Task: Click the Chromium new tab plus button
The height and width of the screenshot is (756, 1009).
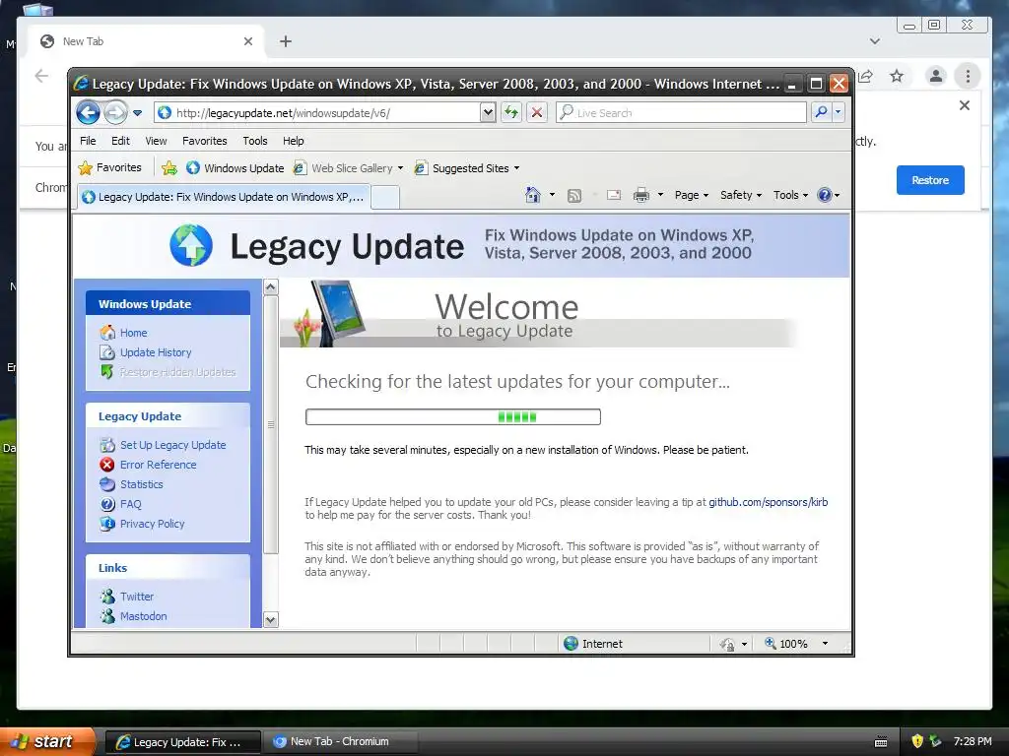Action: 286,41
